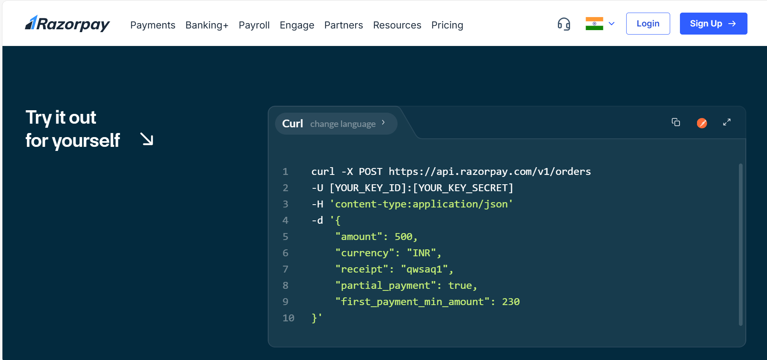Image resolution: width=767 pixels, height=360 pixels.
Task: Click the orange Postman icon
Action: pos(701,123)
